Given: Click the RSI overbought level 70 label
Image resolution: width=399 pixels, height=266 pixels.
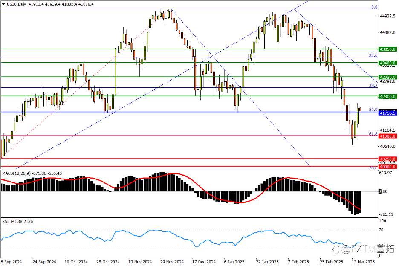Looking at the screenshot, I should coord(381,230).
